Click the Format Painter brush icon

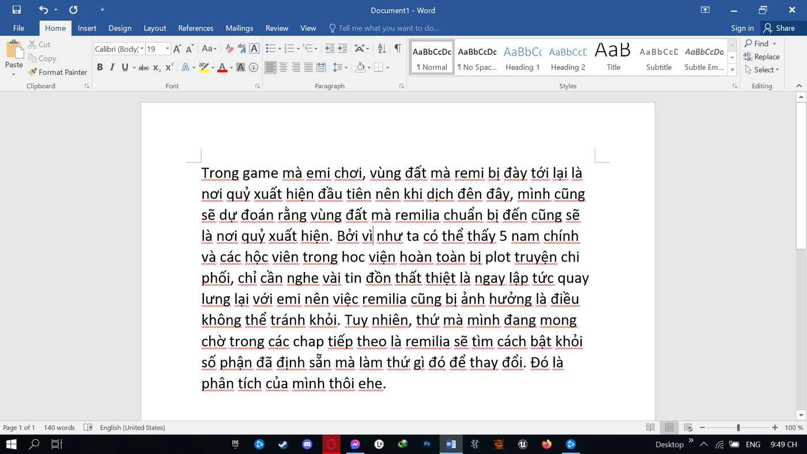click(x=32, y=72)
